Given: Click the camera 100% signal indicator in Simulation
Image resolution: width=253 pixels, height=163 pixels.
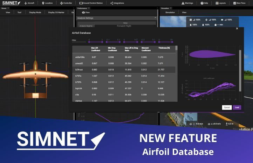Looking at the screenshot, I should (x=226, y=20).
